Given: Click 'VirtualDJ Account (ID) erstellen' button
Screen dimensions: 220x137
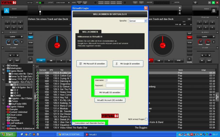Looking at the screenshot, I should tap(110, 100).
